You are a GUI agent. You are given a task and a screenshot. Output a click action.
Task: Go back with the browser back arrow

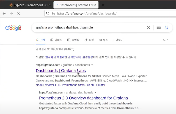coord(4,13)
